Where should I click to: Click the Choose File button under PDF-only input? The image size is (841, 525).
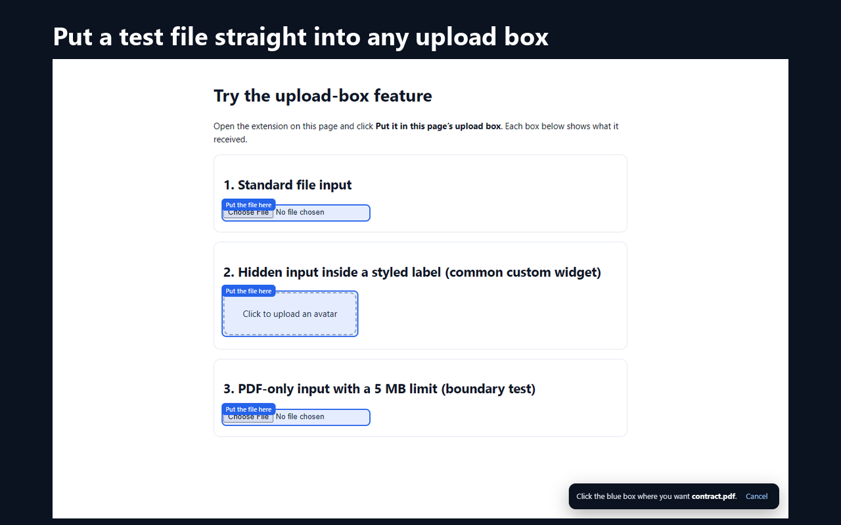[x=248, y=417]
